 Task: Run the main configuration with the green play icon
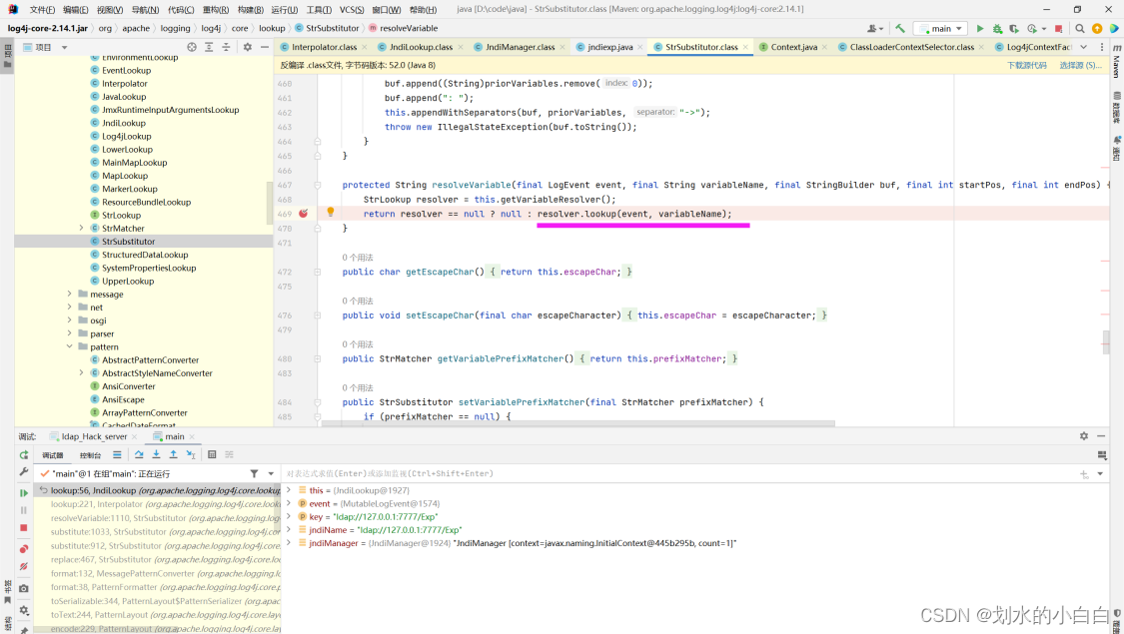[980, 29]
